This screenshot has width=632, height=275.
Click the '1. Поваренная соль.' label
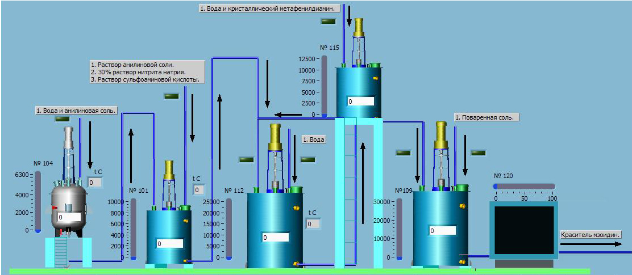487,117
